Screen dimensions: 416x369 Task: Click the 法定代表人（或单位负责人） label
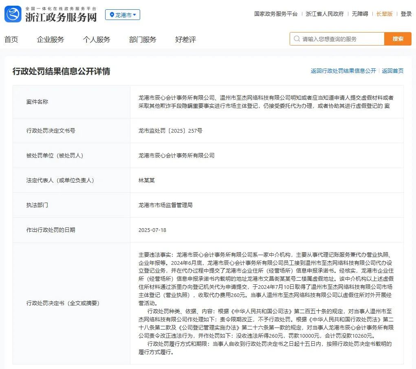[x=60, y=180]
